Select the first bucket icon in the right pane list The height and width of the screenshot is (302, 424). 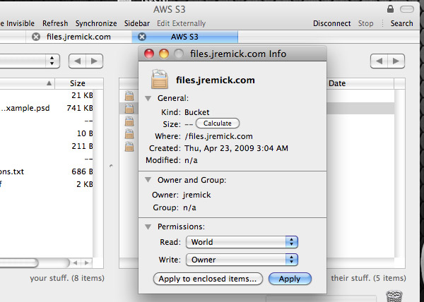point(129,95)
